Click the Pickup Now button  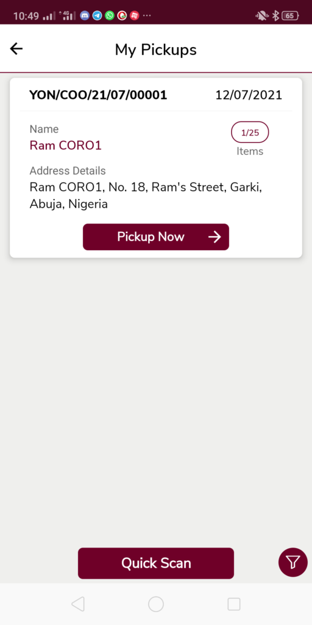click(156, 237)
